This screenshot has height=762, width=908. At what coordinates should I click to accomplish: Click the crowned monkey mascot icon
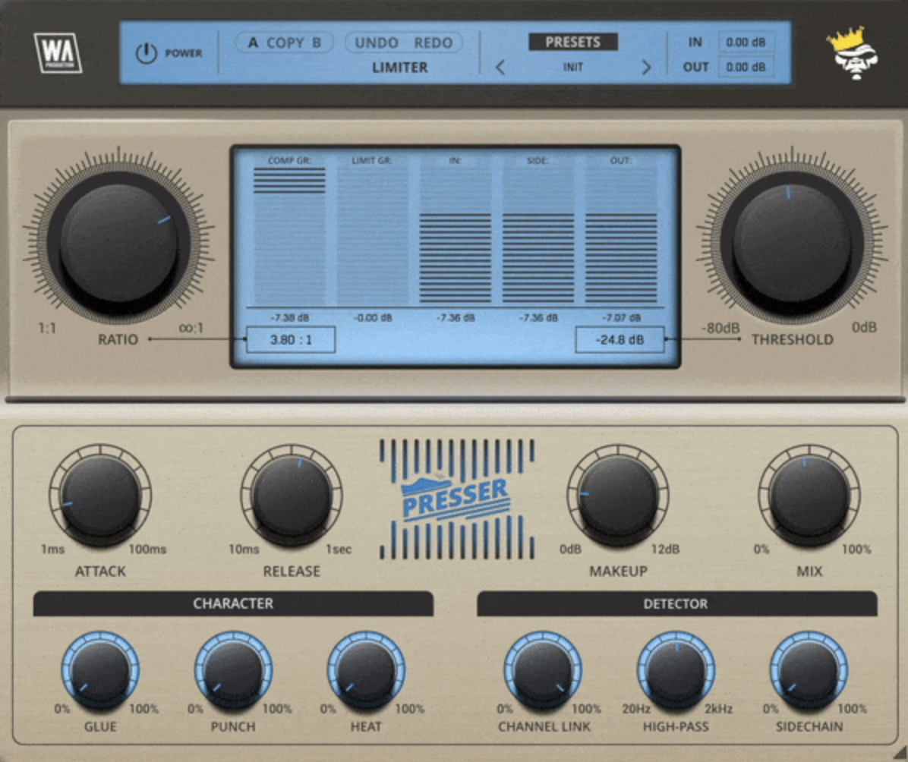(x=853, y=52)
